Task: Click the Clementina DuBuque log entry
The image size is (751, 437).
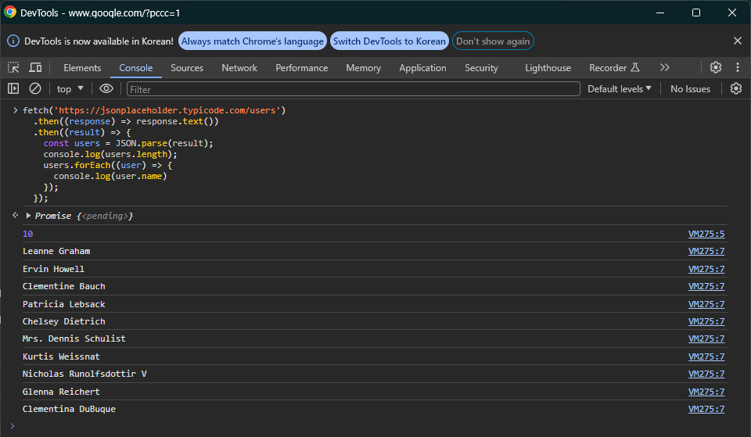Action: tap(69, 409)
